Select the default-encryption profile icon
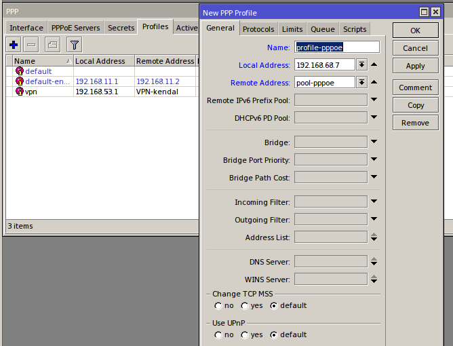Viewport: 453px width, 346px height. (20, 81)
